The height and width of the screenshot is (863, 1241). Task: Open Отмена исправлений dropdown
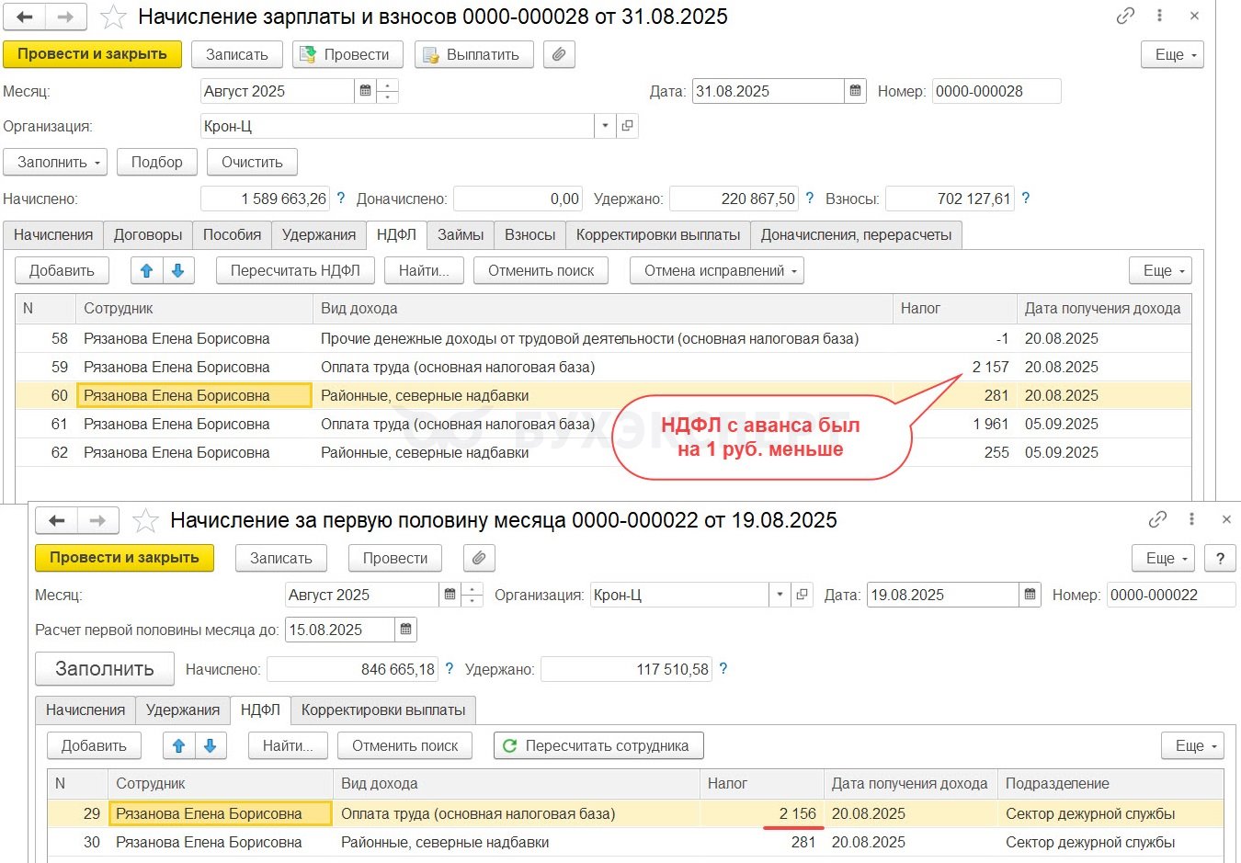coord(717,270)
